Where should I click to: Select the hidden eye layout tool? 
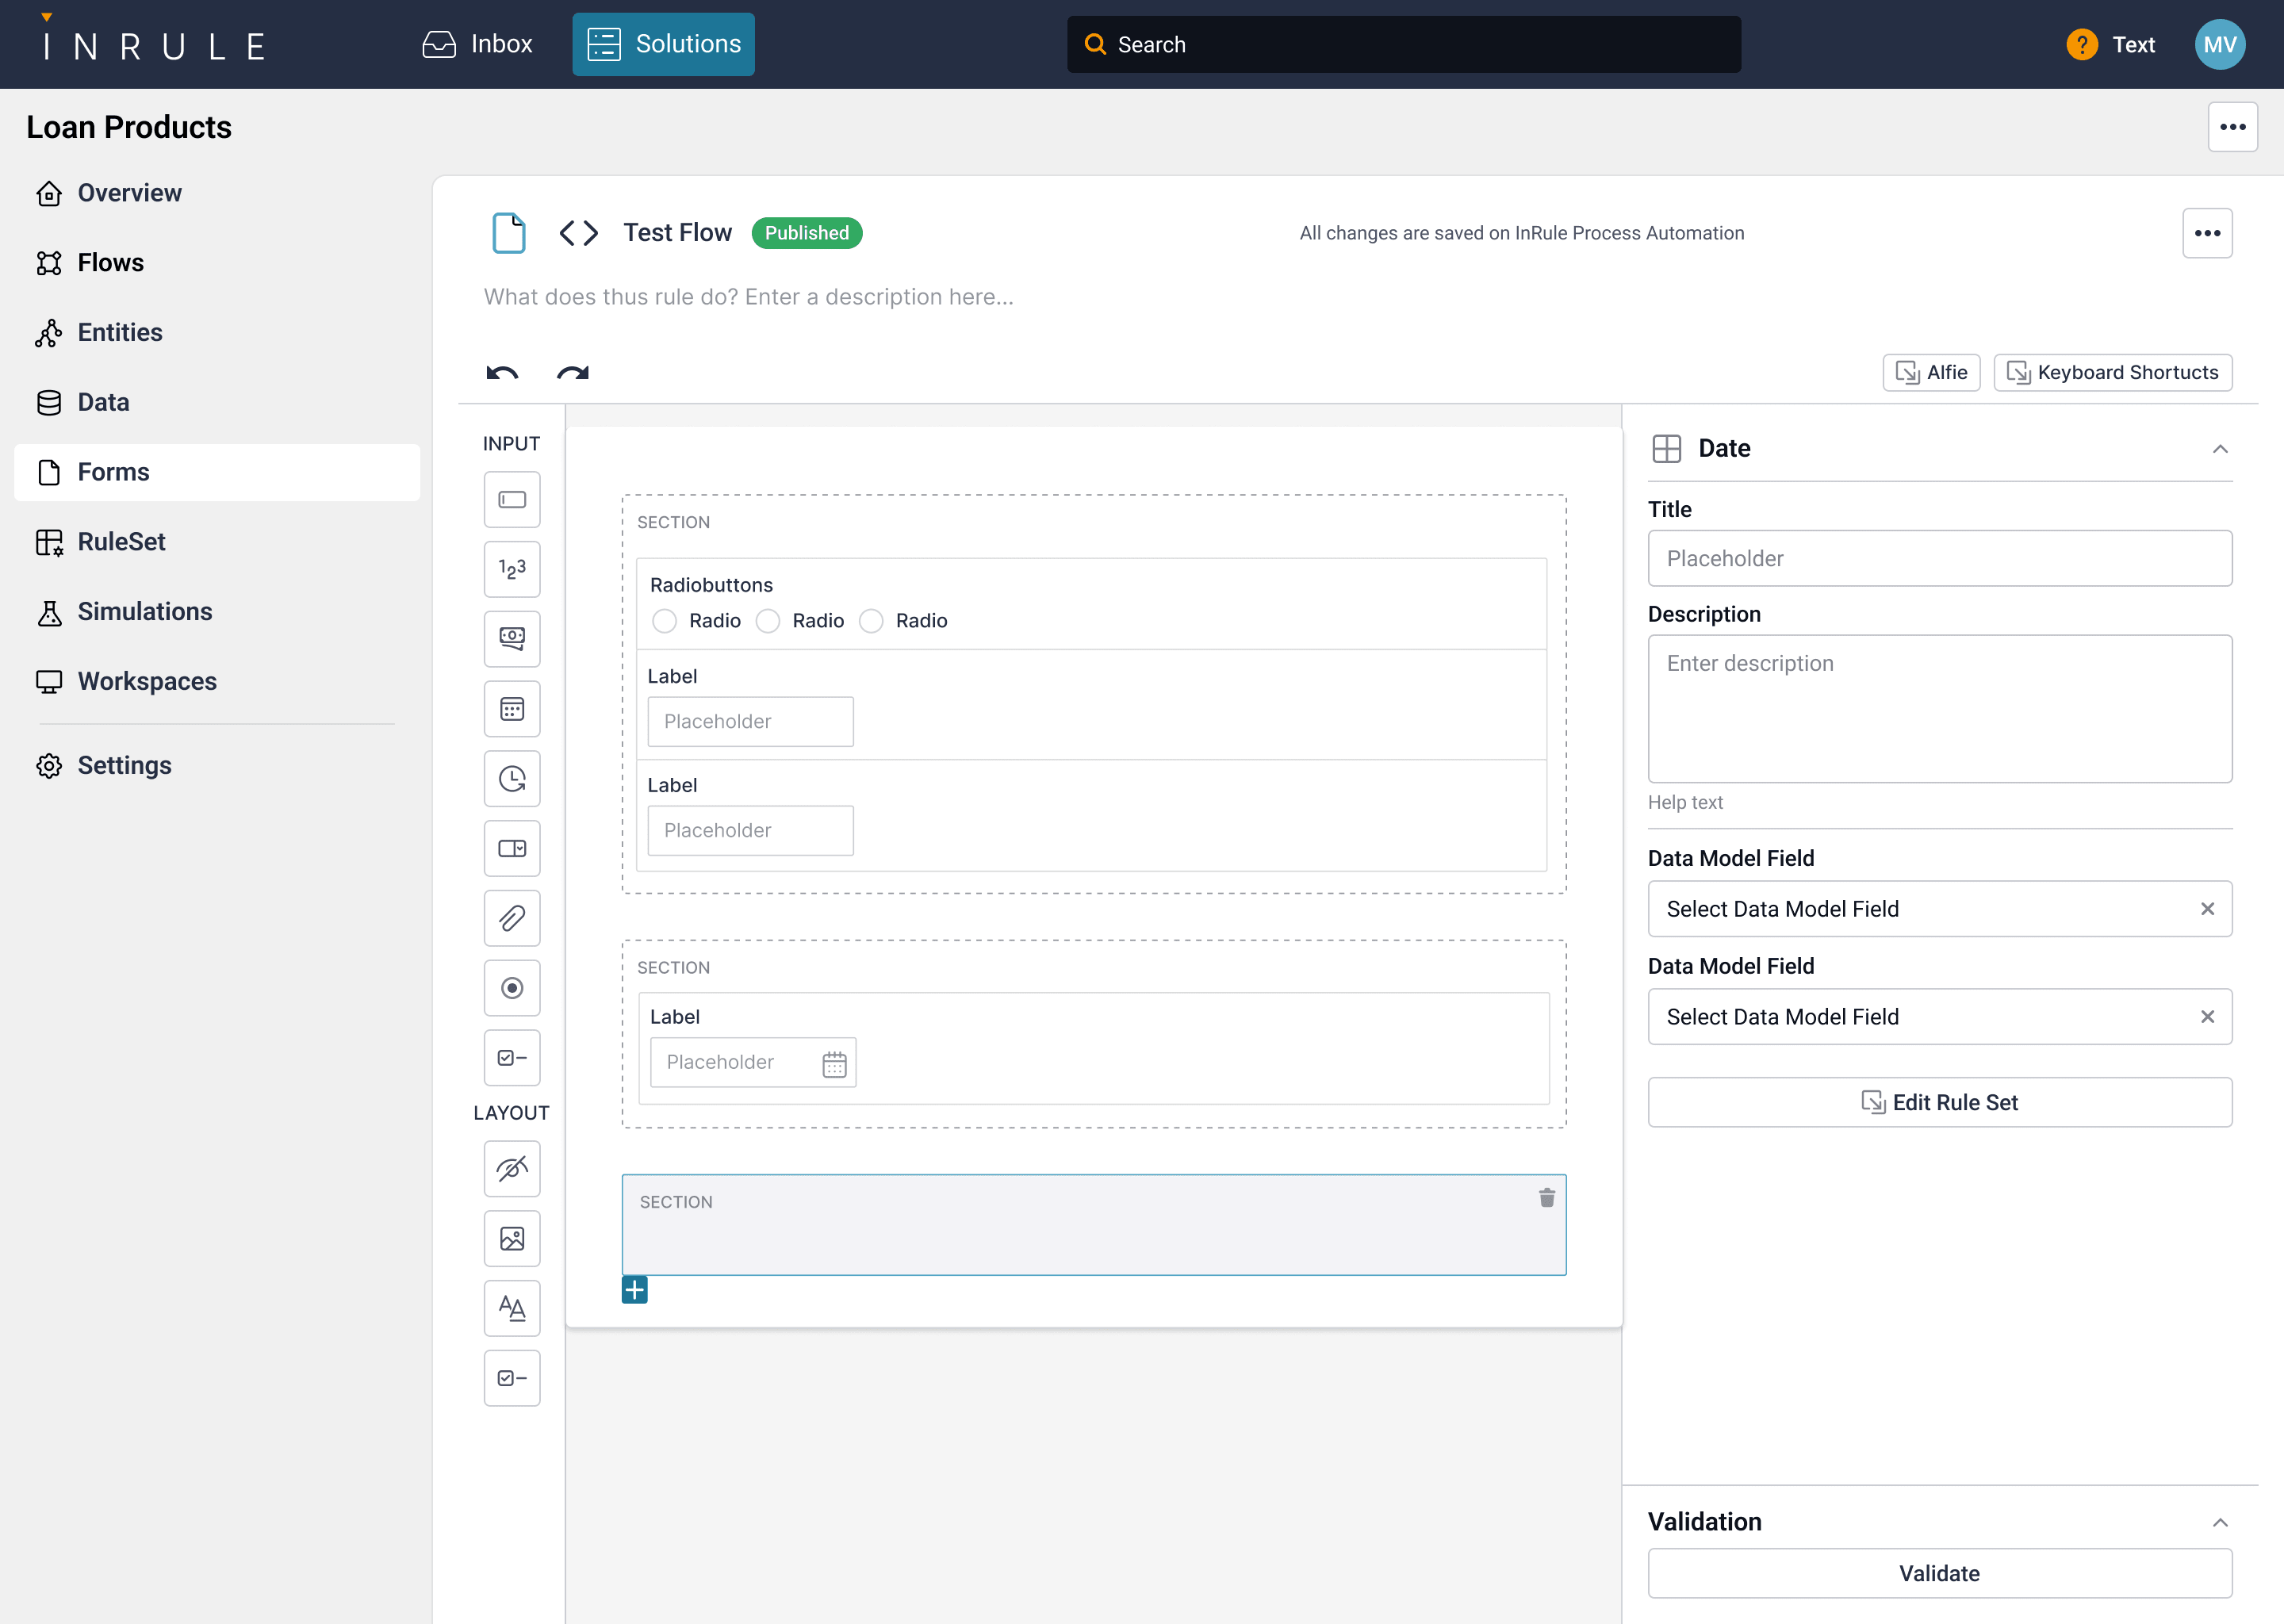[512, 1169]
